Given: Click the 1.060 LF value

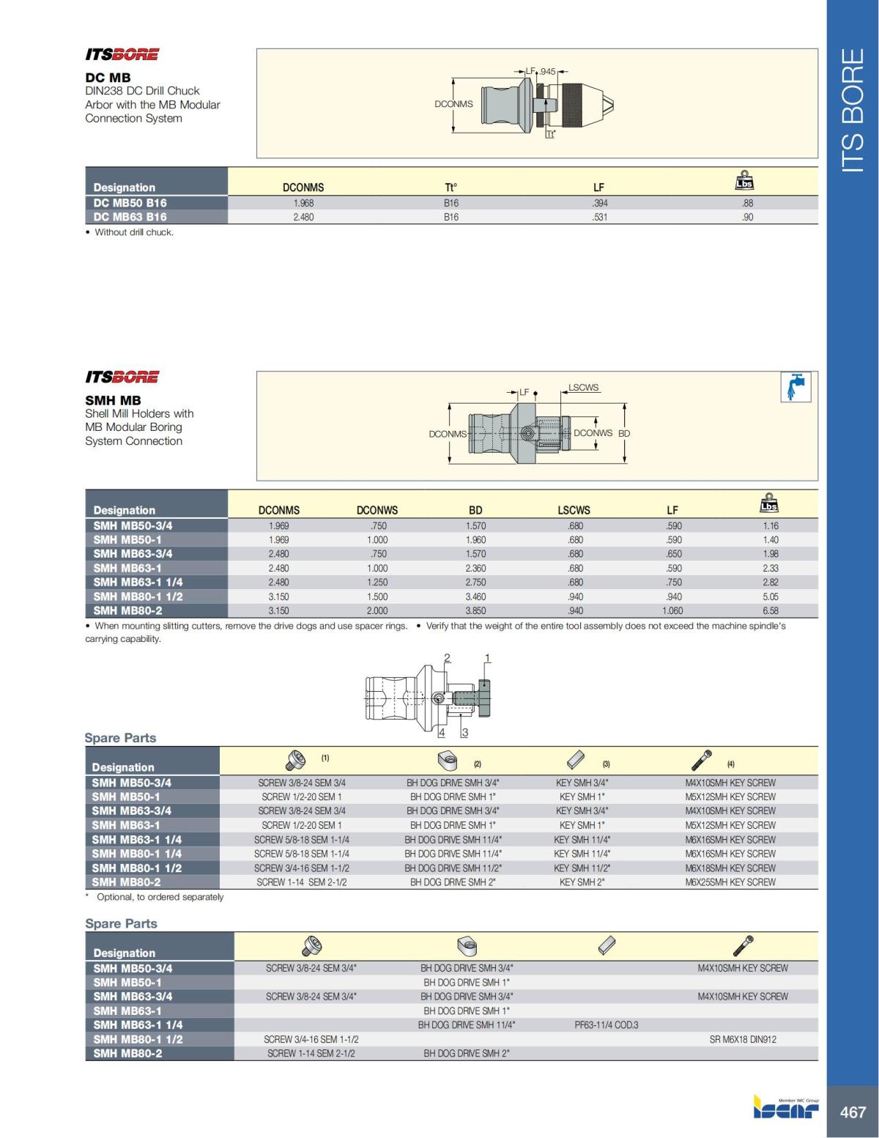Looking at the screenshot, I should point(672,610).
